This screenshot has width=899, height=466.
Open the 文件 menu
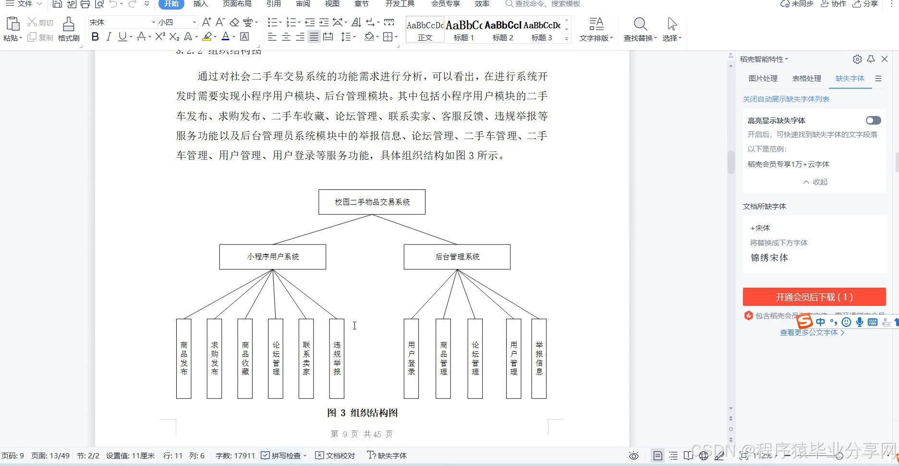(24, 4)
